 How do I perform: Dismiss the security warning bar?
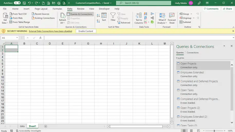coord(233,31)
